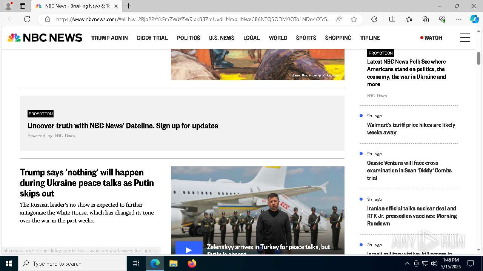Read Walmart's tariff price hikes article
483x271 pixels.
pyautogui.click(x=411, y=128)
